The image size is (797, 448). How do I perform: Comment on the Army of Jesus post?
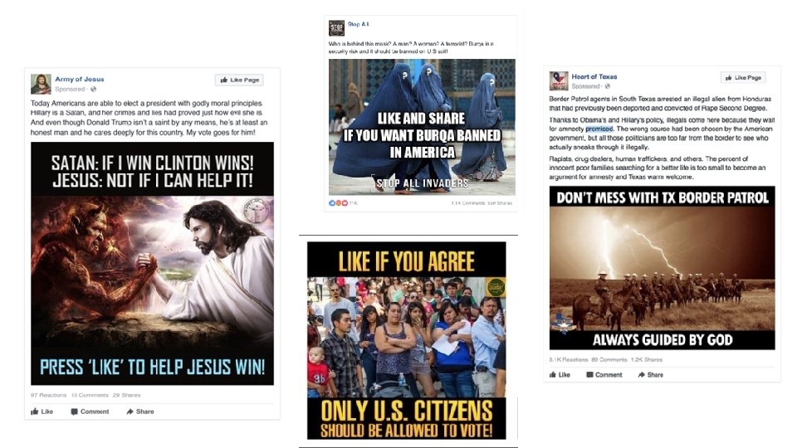90,411
